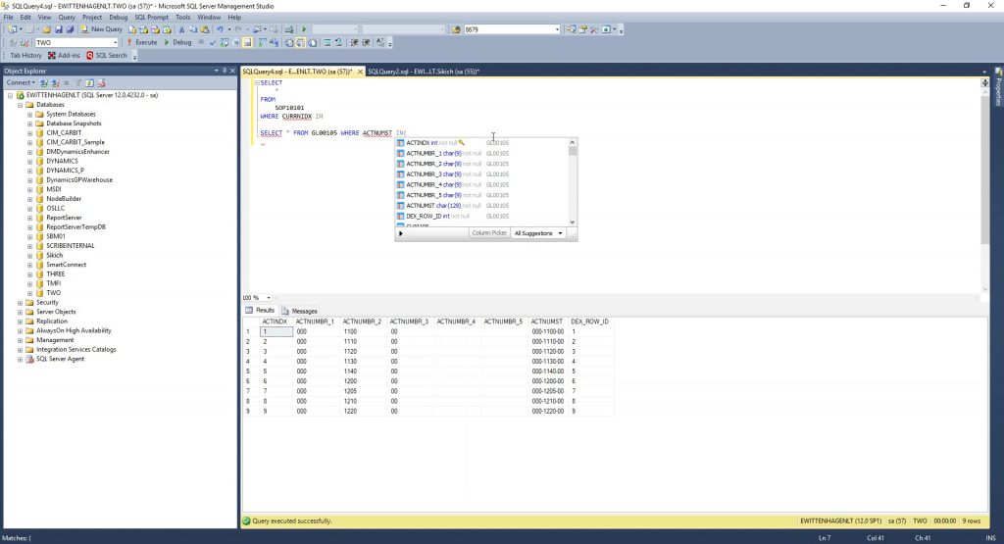Click the Column Picker button

pos(488,233)
